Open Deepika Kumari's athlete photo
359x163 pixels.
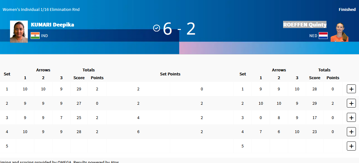(19, 32)
